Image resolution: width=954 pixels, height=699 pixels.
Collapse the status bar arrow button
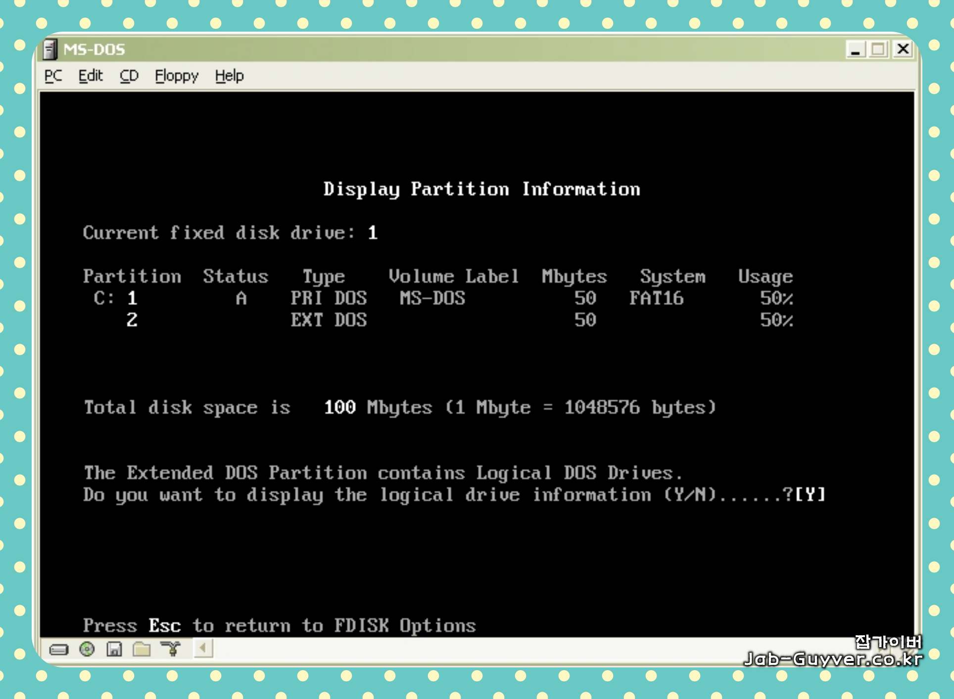pos(203,648)
